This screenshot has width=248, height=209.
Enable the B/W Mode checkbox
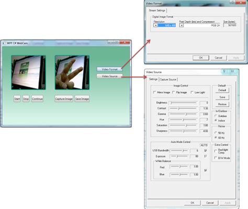point(216,158)
